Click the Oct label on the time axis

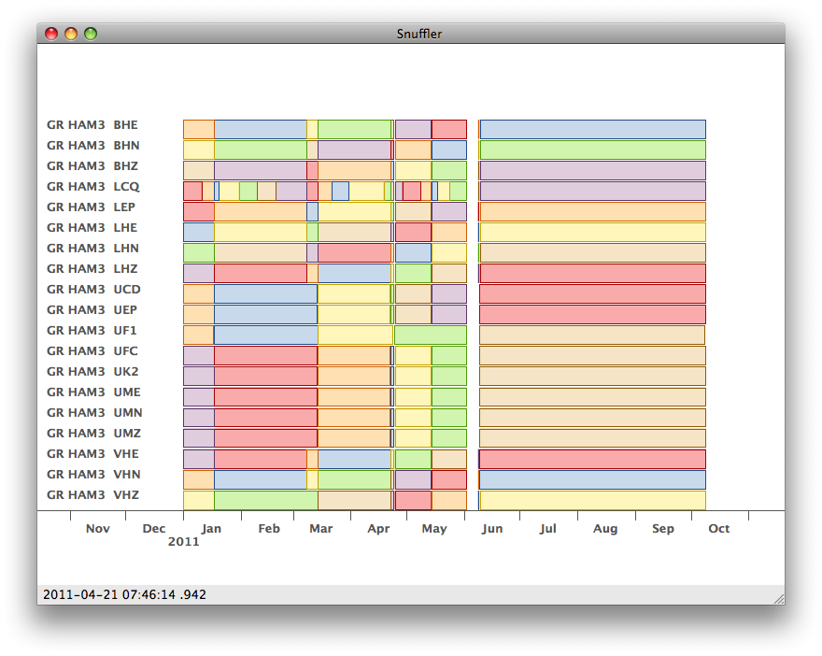(718, 529)
